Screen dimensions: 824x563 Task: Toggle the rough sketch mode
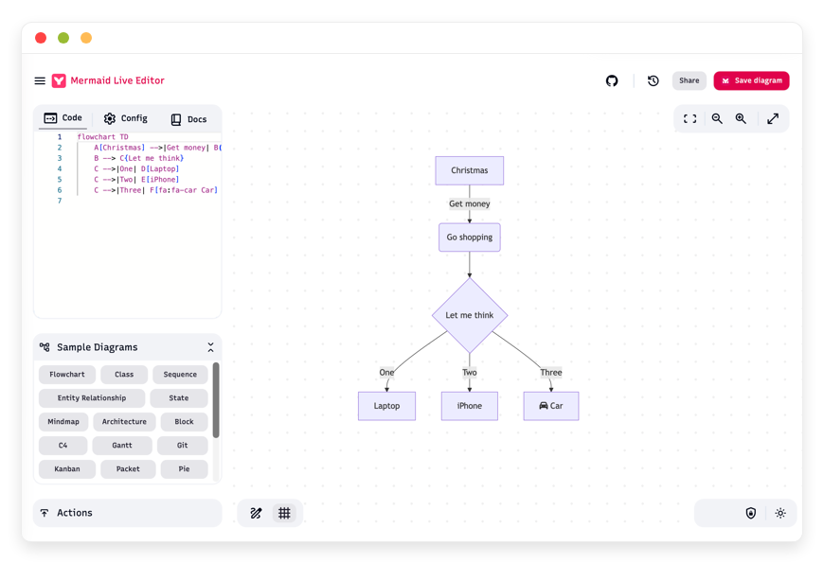(x=256, y=513)
